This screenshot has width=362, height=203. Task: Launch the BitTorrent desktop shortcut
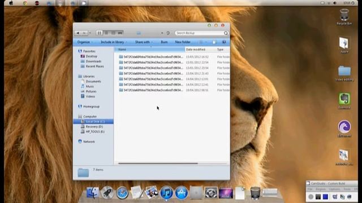click(x=344, y=129)
